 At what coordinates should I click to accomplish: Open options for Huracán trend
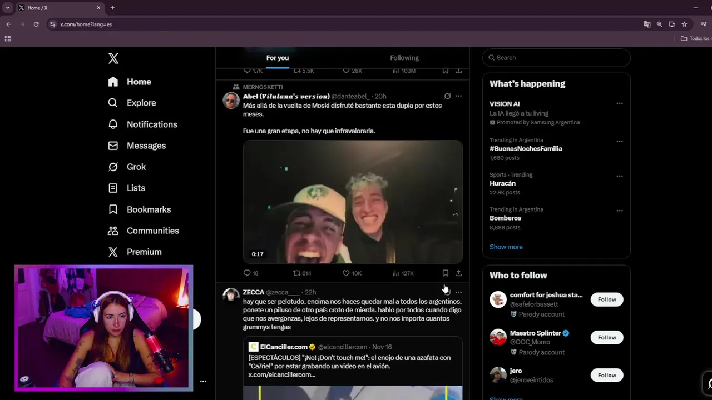(x=620, y=176)
